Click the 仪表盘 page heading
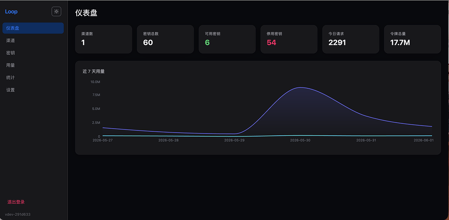 click(x=86, y=13)
